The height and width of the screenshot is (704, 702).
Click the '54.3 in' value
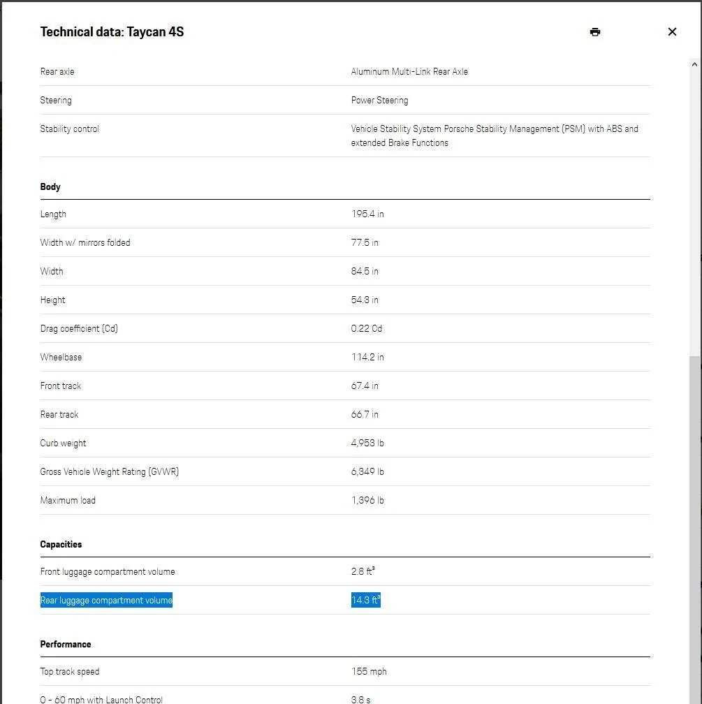pyautogui.click(x=365, y=300)
